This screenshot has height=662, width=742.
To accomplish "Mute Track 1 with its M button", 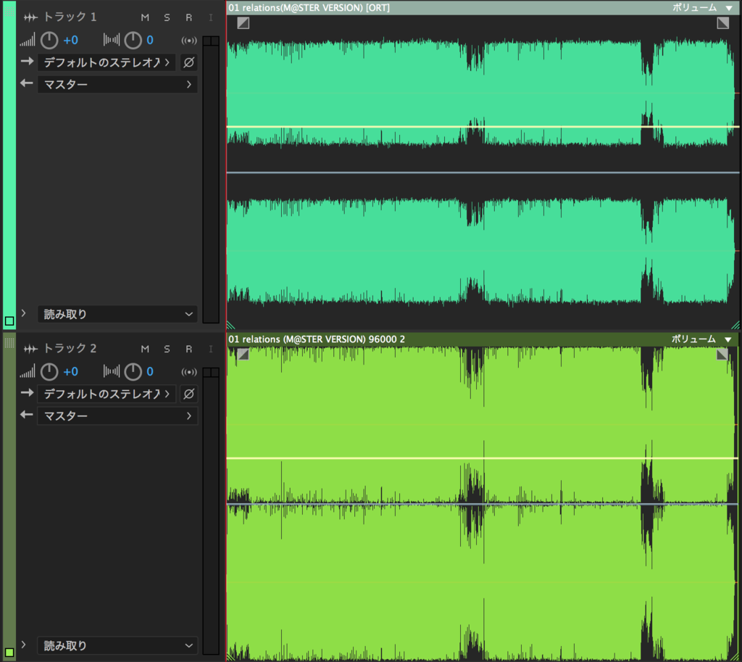I will tap(145, 17).
